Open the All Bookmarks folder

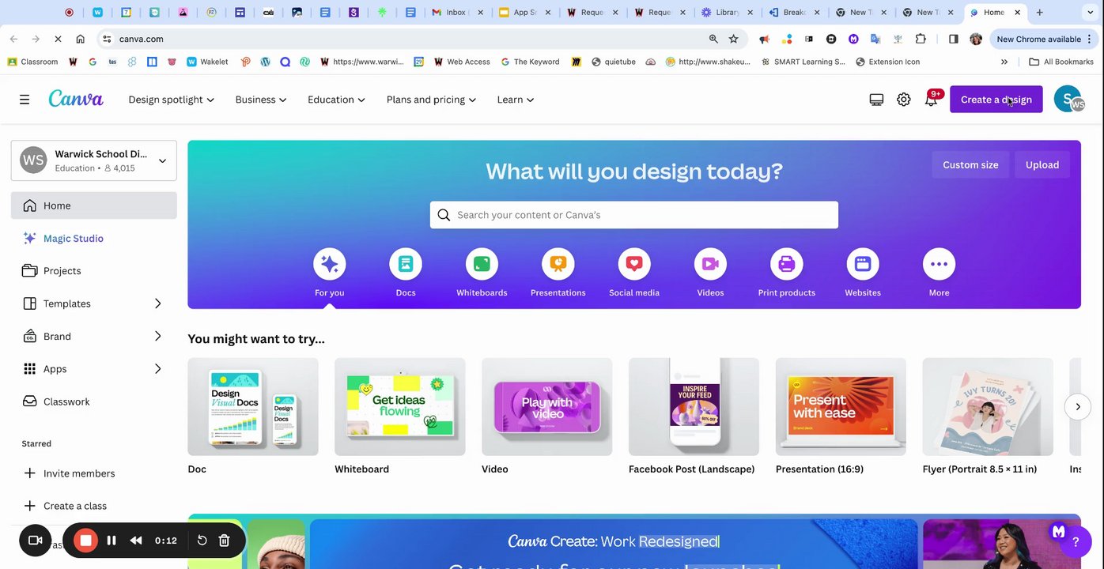click(x=1061, y=62)
